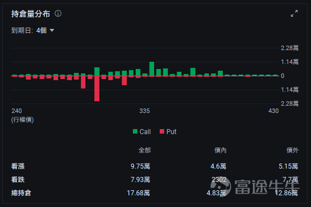Click the 335 strike price axis label
This screenshot has width=311, height=207.
145,111
